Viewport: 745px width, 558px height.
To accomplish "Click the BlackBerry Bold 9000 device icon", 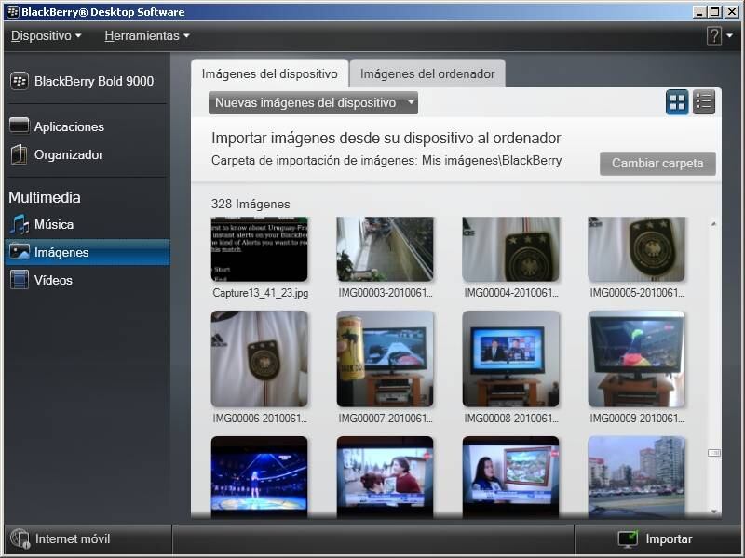I will tap(20, 81).
